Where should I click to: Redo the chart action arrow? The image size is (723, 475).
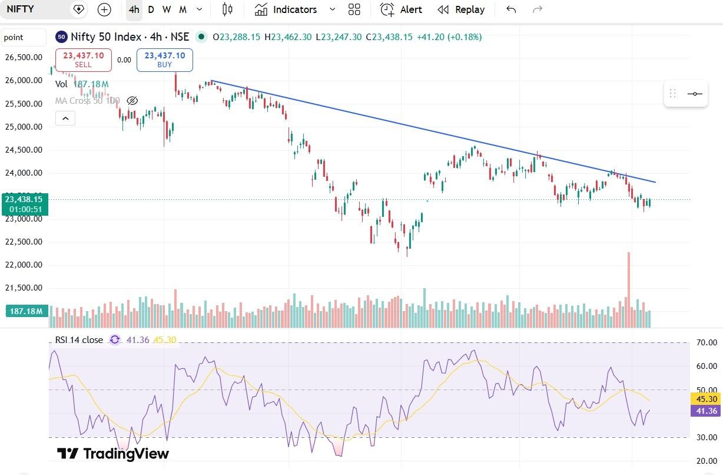[x=537, y=9]
